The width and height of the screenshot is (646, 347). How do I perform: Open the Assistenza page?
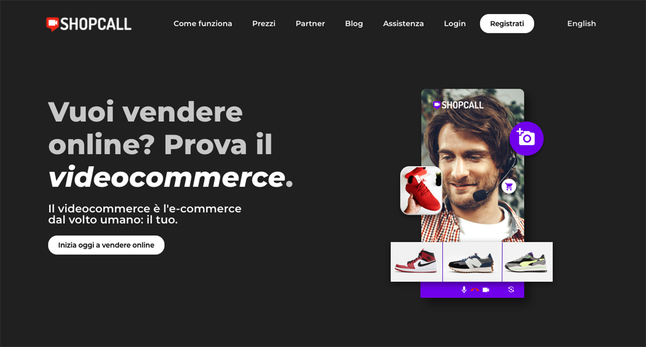pyautogui.click(x=403, y=24)
